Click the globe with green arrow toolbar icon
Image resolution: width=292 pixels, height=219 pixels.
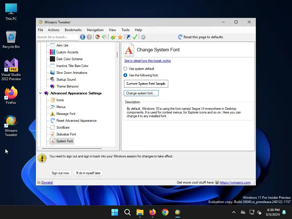click(x=104, y=37)
